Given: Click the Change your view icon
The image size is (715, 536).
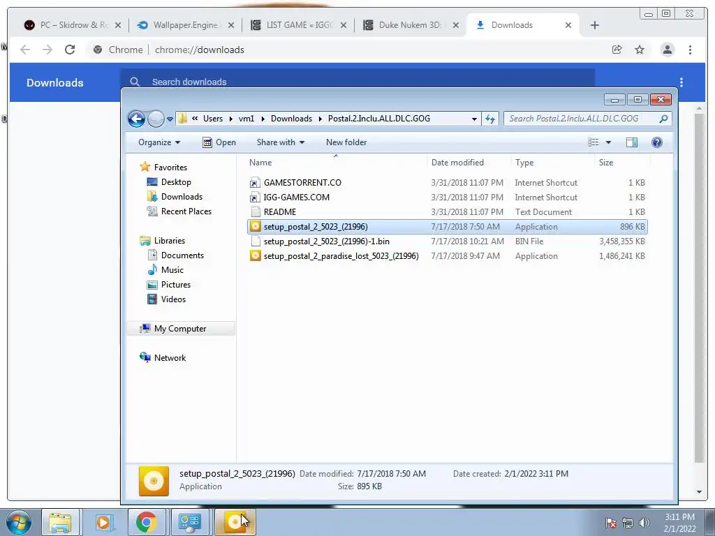Looking at the screenshot, I should point(594,142).
